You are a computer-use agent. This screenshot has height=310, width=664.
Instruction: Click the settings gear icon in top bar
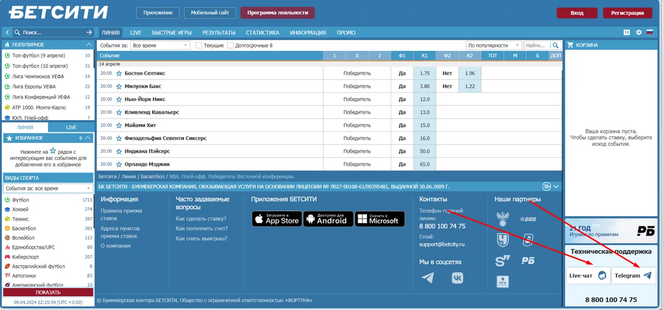point(639,32)
